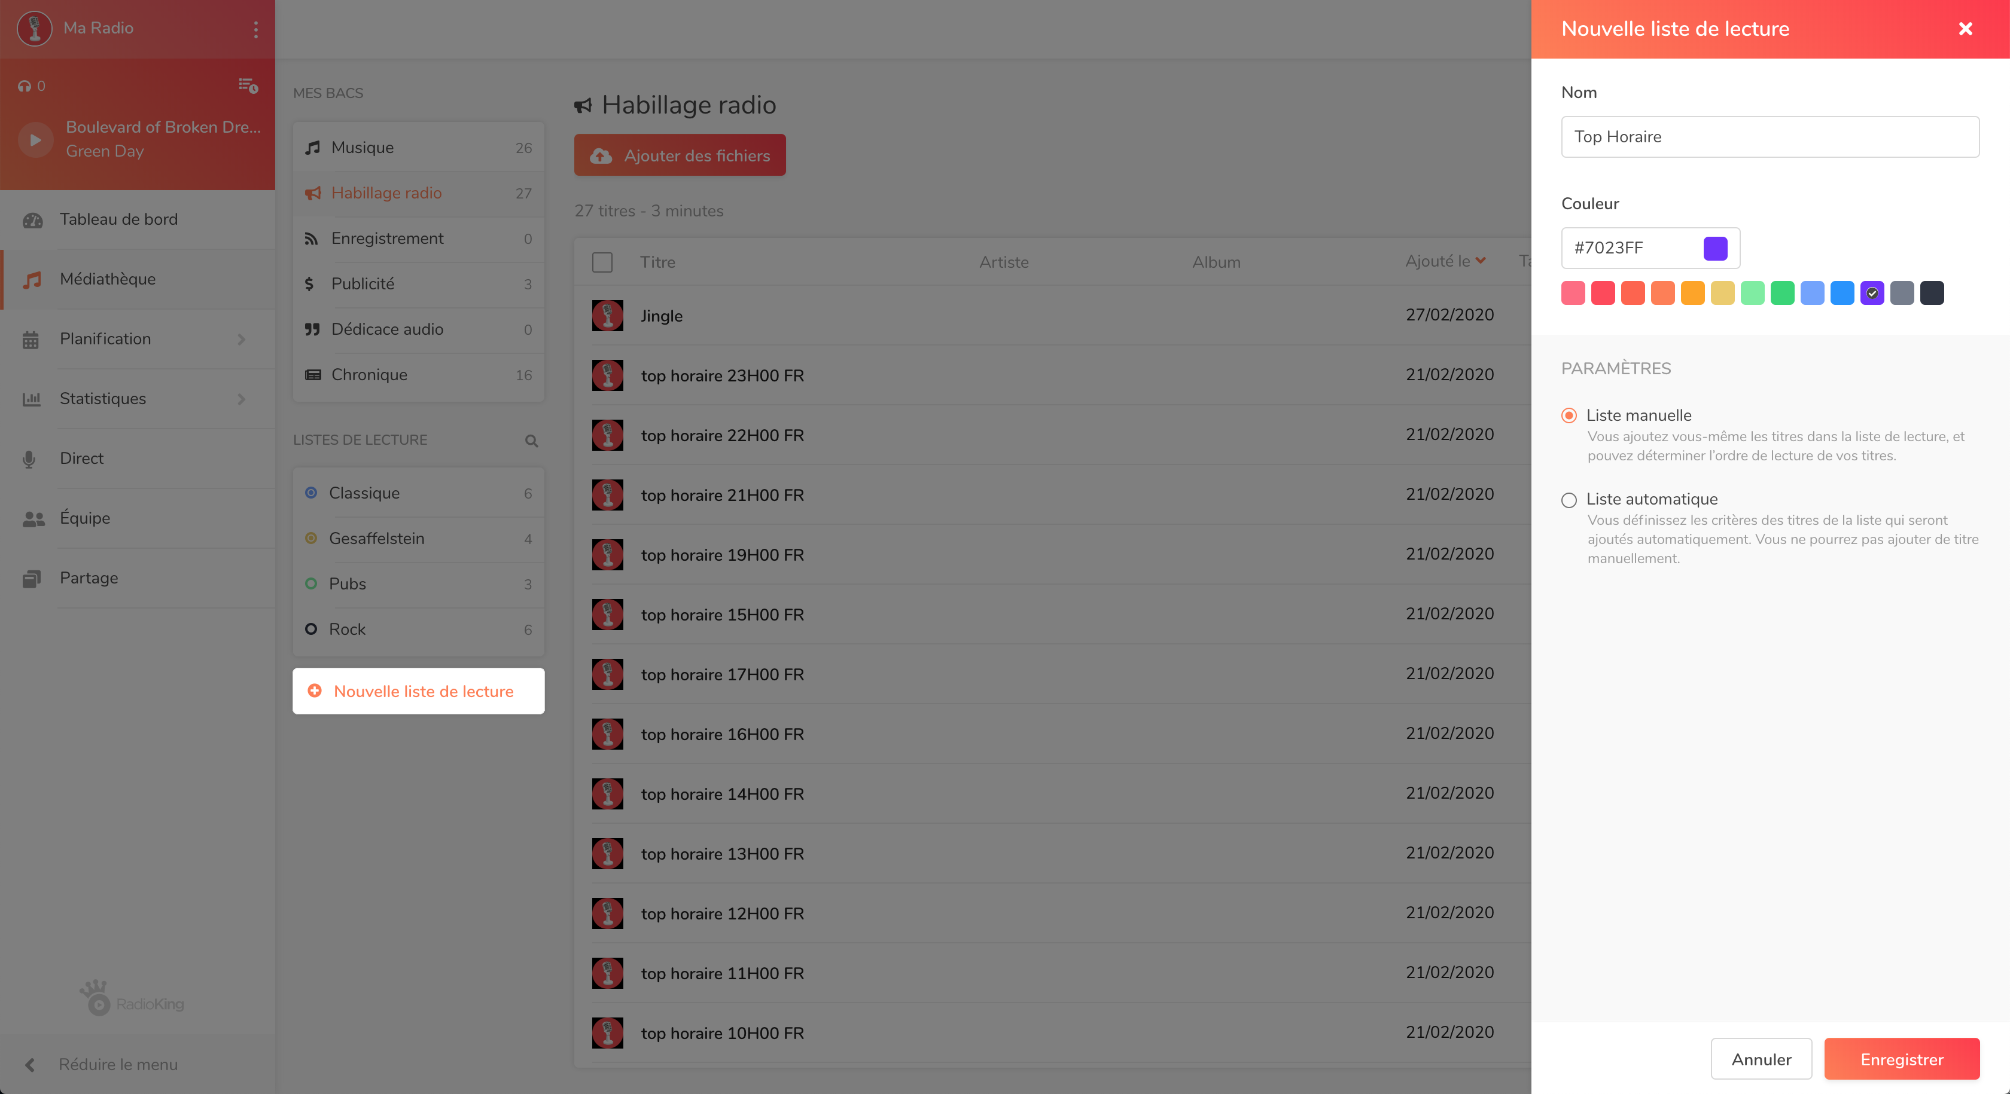Open the Rock playlist
2010x1094 pixels.
[418, 629]
